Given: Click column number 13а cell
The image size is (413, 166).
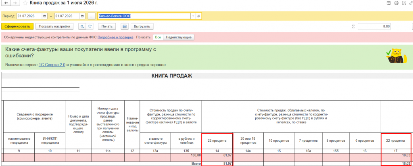Looking at the screenshot, I should click(x=155, y=151).
